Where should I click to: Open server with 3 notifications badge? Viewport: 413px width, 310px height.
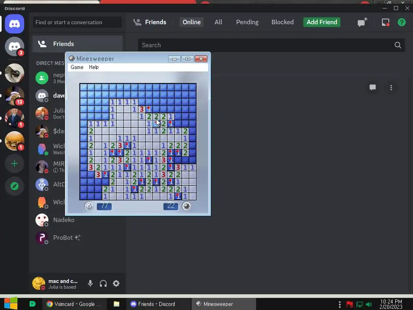tap(15, 47)
